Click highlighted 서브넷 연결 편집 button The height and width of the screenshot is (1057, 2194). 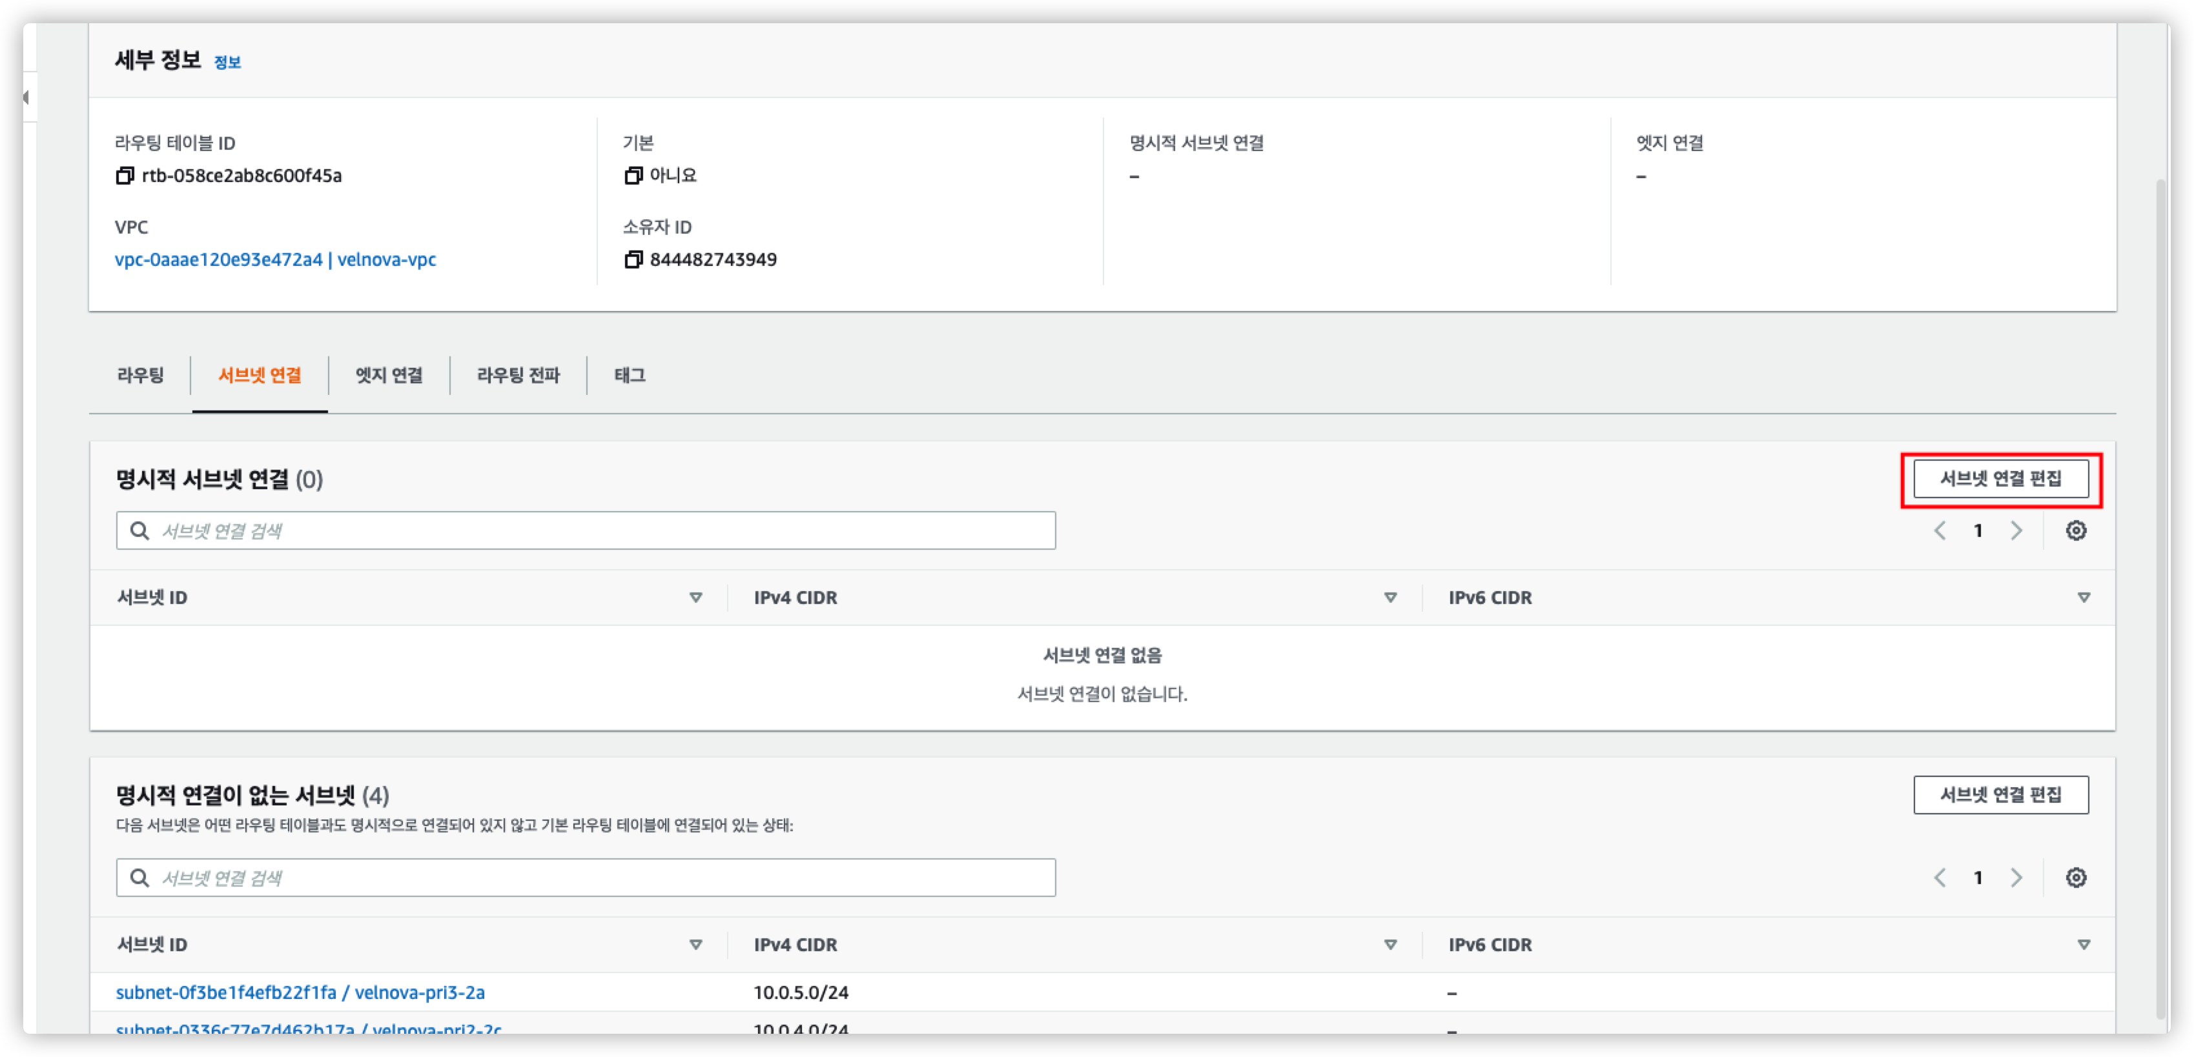point(2001,479)
